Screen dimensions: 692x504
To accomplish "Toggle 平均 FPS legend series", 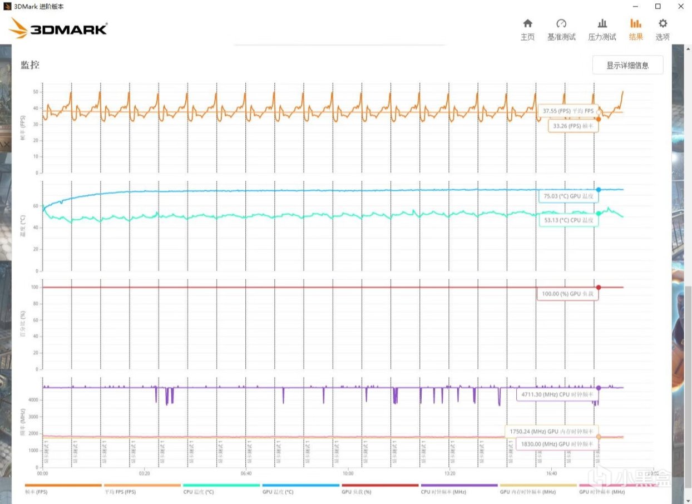I will click(142, 488).
